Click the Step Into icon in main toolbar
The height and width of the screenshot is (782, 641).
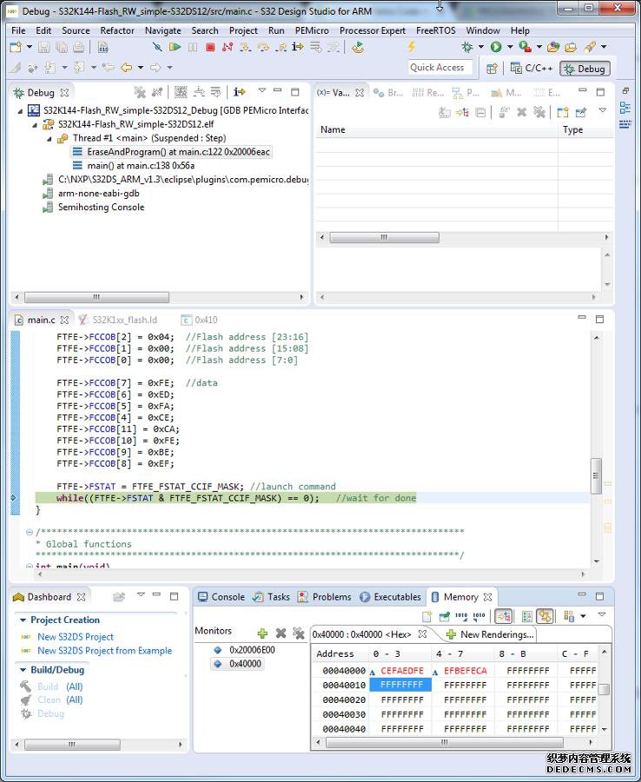(x=245, y=48)
